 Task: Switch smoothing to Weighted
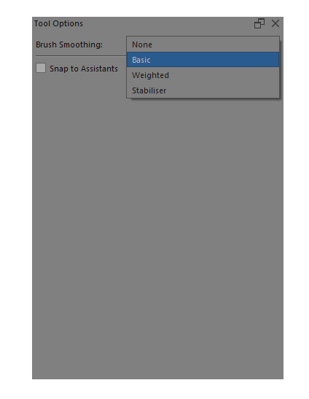[203, 75]
